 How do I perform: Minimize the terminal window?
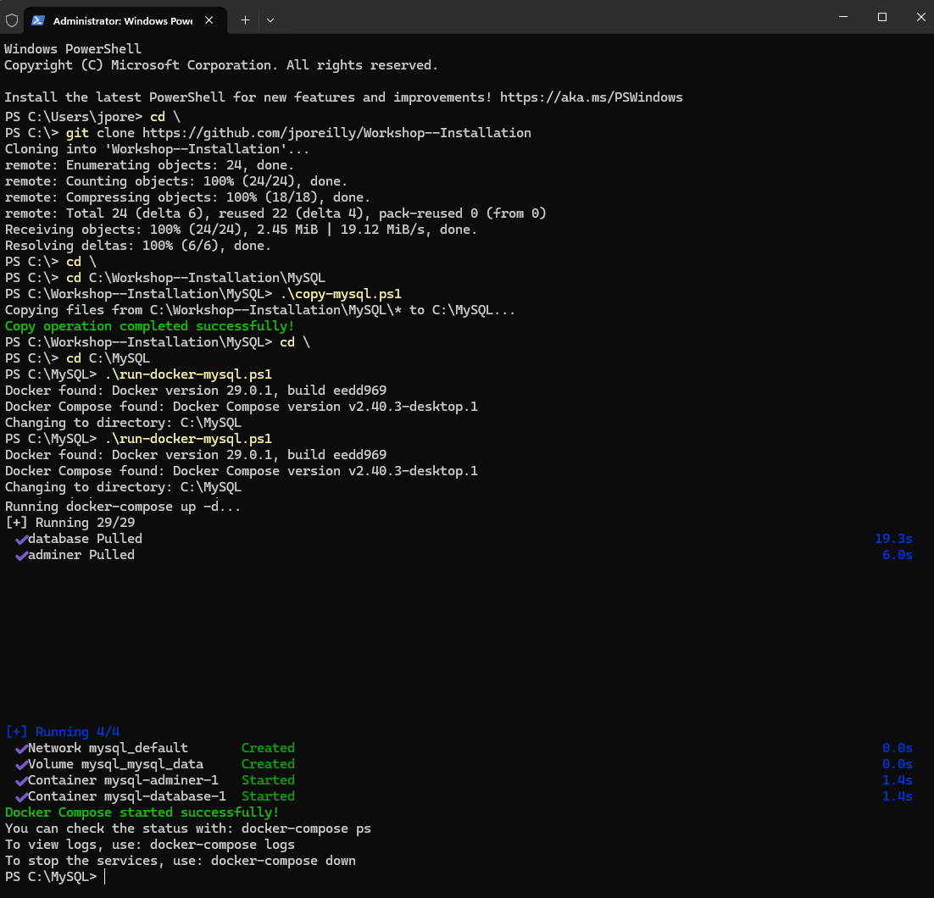(843, 17)
